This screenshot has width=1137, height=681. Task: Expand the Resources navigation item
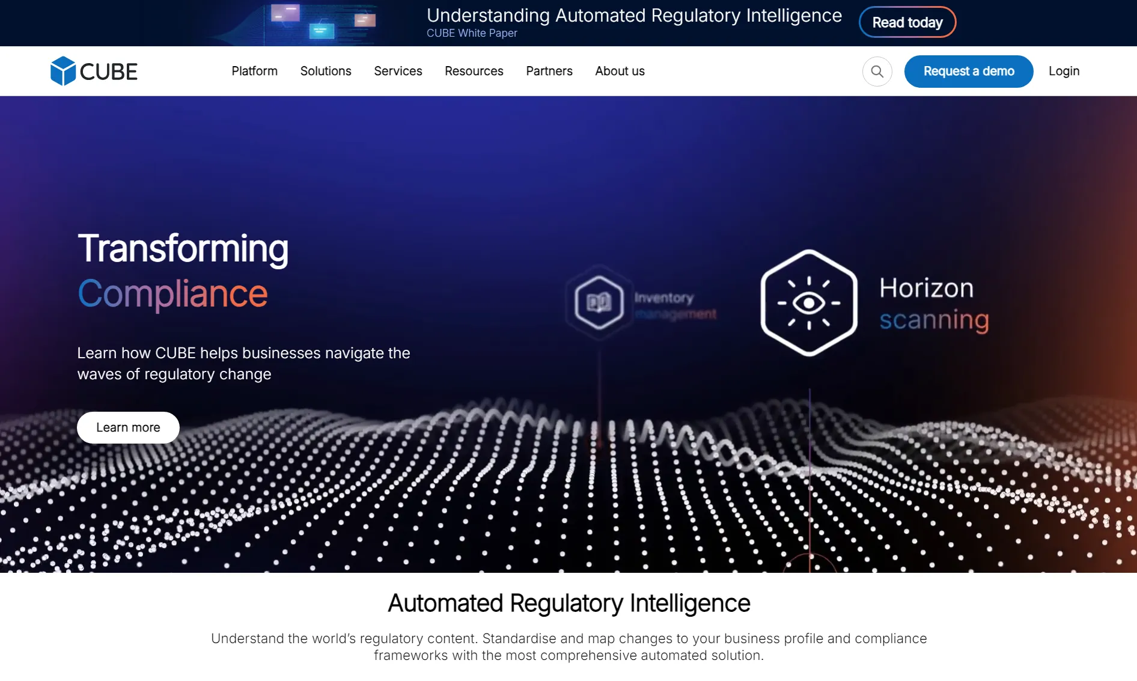(x=474, y=71)
